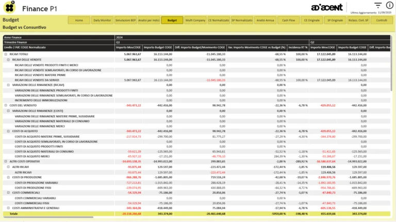
Task: Collapse the RICAVI TOTALI row
Action: pos(6,53)
